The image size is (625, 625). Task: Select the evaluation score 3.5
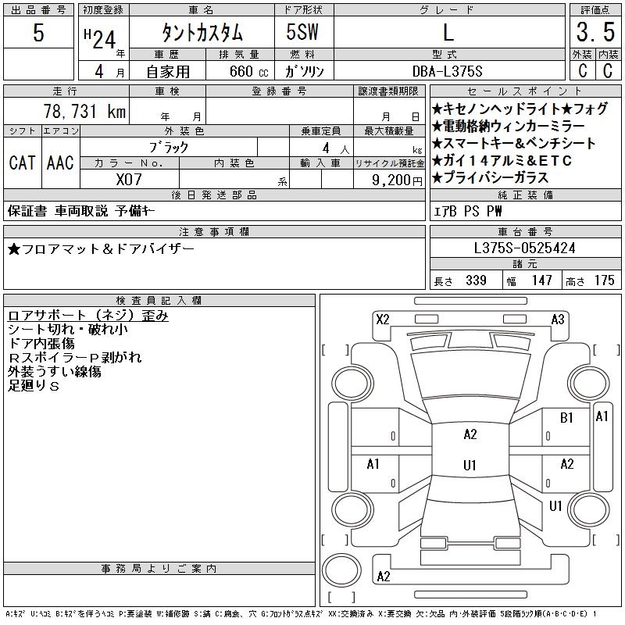pos(595,32)
